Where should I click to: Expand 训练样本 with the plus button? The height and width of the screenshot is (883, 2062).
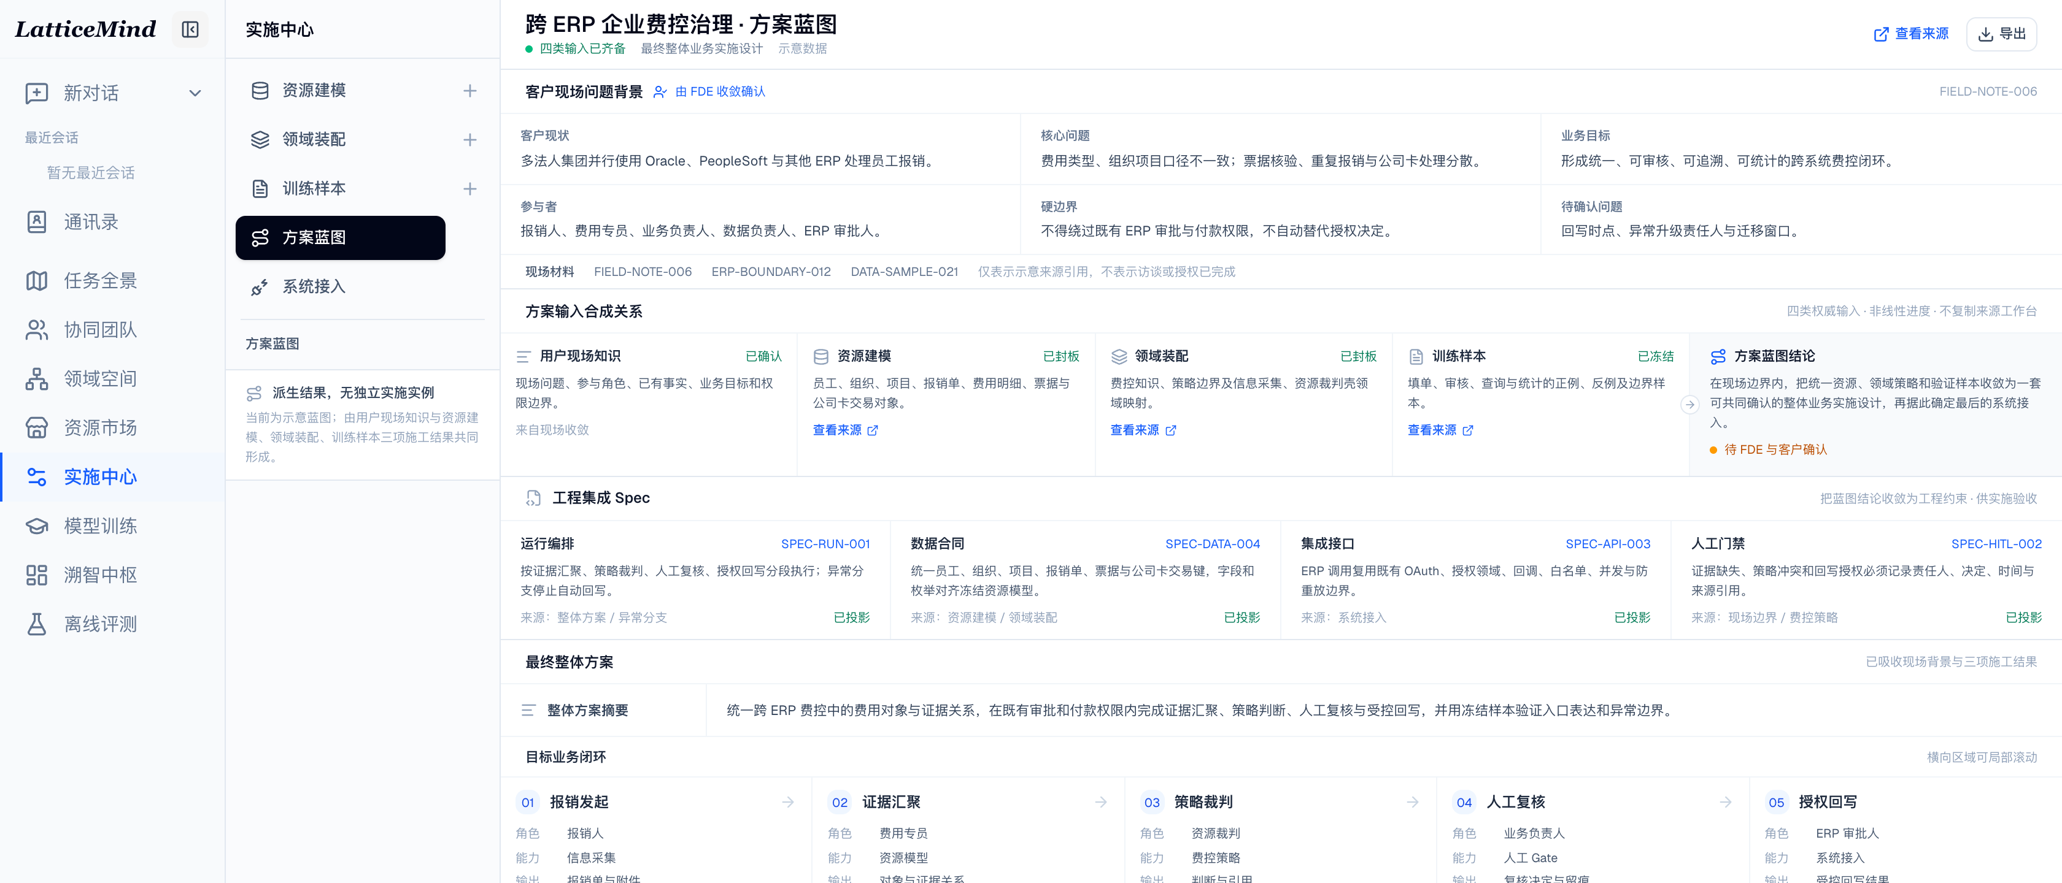(470, 189)
